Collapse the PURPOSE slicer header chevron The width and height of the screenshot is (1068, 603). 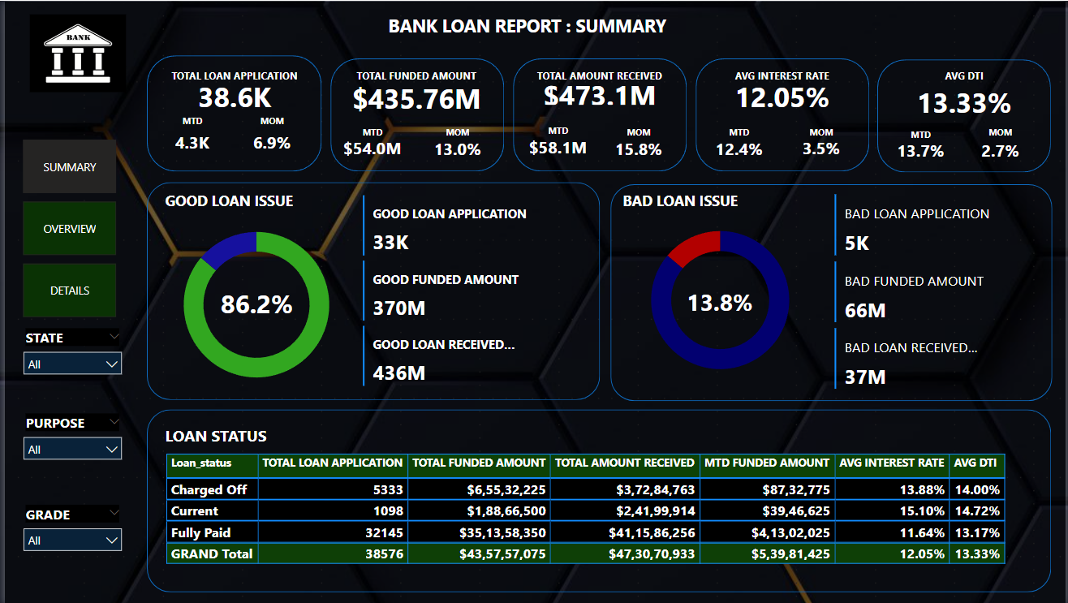(114, 422)
